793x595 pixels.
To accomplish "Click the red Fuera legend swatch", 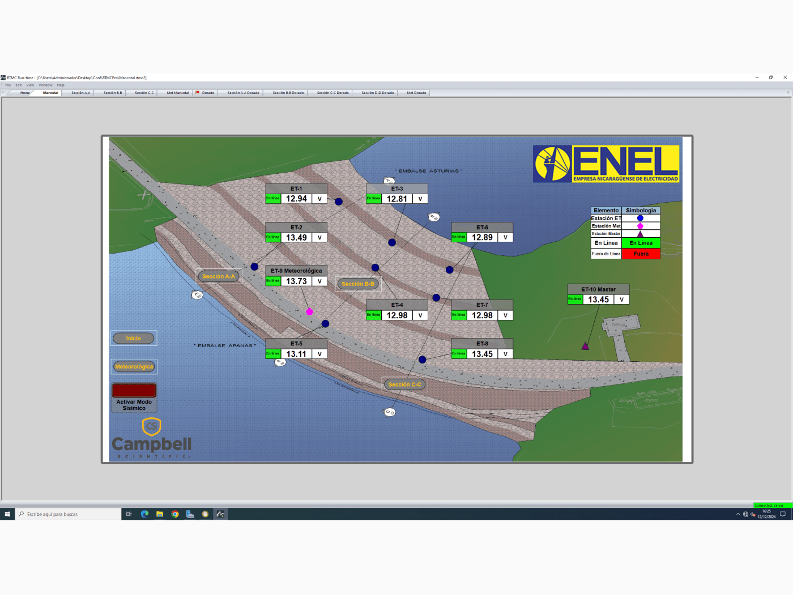I will tap(641, 254).
